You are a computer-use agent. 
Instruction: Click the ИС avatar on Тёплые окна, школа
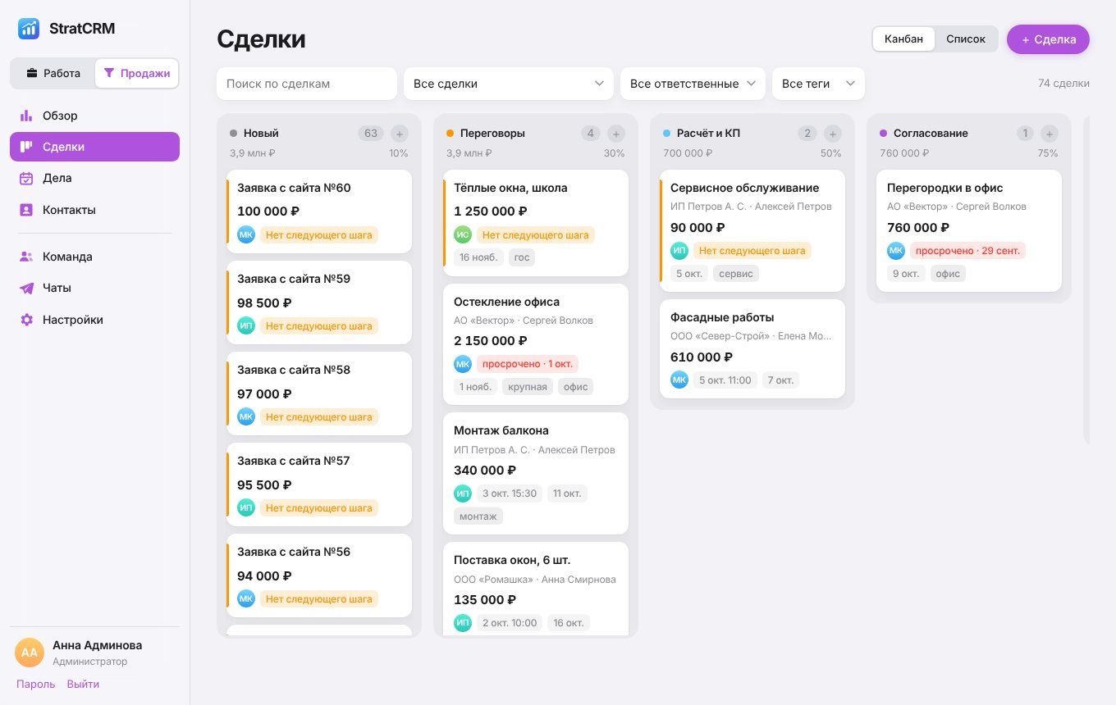(463, 235)
